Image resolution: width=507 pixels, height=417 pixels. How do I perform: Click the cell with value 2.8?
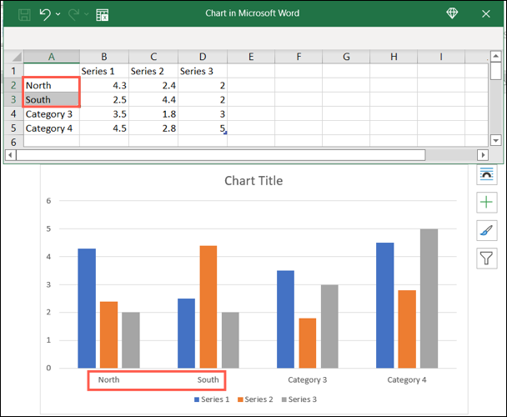pyautogui.click(x=153, y=128)
